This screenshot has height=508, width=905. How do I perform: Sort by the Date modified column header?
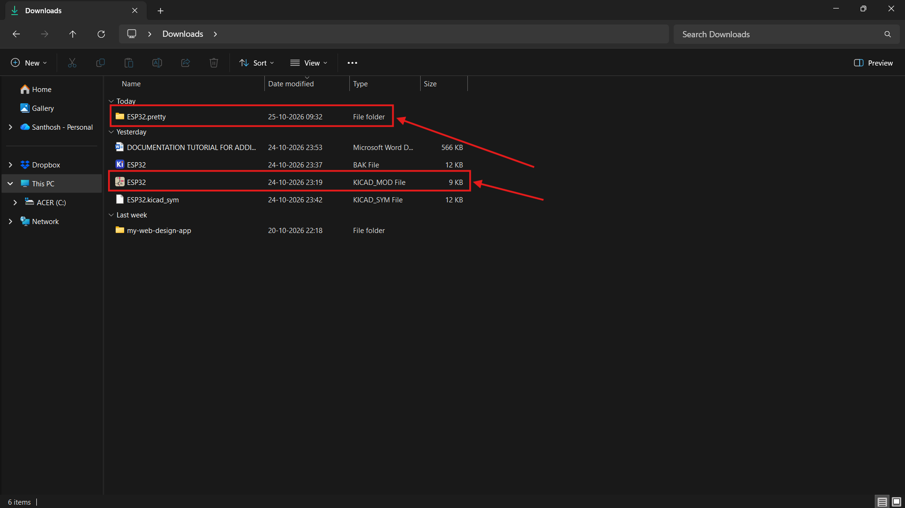point(307,83)
